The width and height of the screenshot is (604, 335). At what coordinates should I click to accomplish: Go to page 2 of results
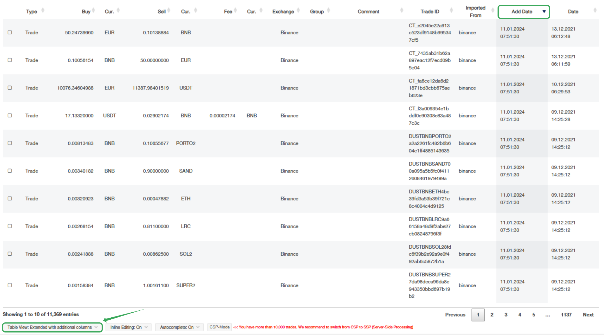tap(492, 315)
